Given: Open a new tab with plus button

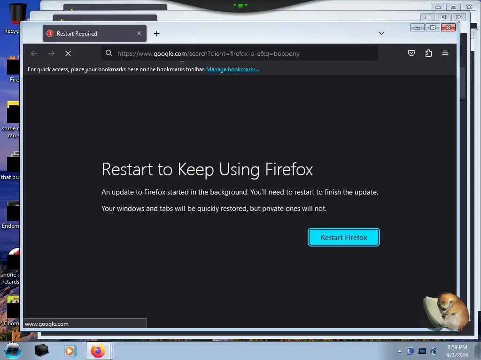Looking at the screenshot, I should click(157, 34).
